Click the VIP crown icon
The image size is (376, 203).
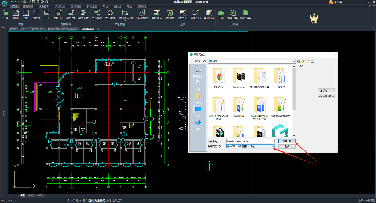(314, 19)
